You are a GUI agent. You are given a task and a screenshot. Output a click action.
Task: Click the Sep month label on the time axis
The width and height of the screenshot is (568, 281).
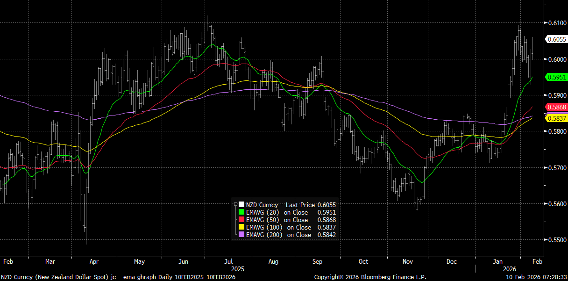[x=318, y=262]
